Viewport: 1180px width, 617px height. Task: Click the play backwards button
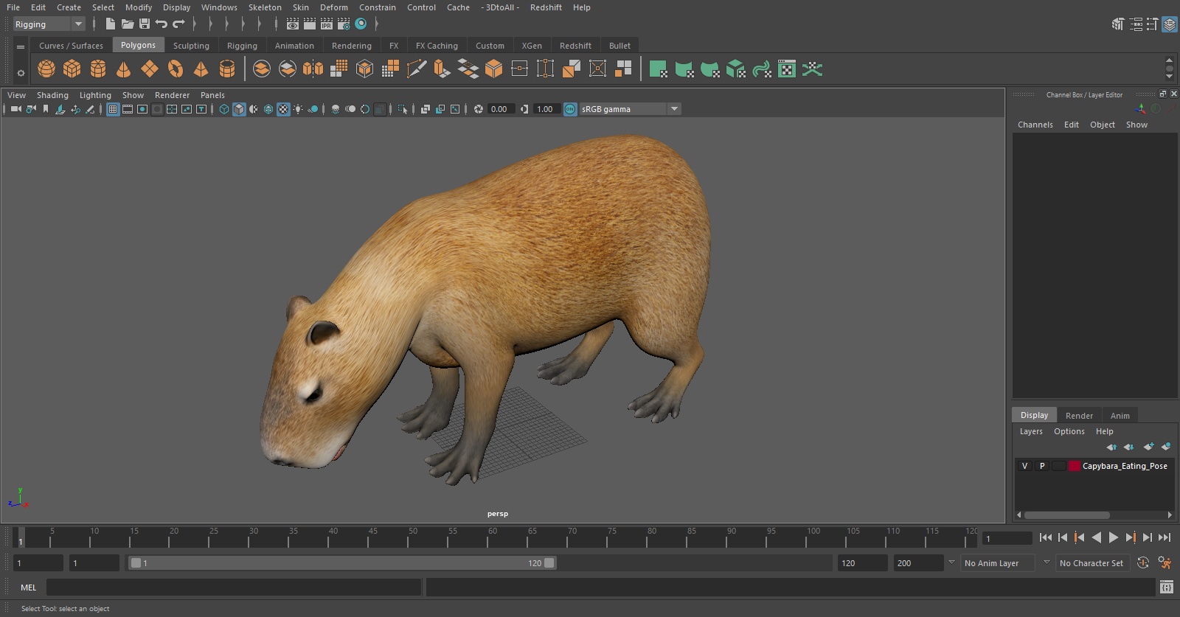[x=1097, y=537]
